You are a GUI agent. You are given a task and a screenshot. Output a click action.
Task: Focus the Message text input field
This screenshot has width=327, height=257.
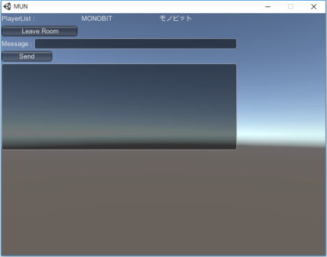136,44
